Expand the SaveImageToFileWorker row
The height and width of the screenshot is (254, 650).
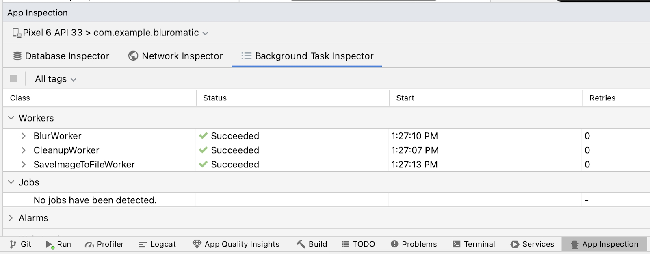click(x=24, y=164)
